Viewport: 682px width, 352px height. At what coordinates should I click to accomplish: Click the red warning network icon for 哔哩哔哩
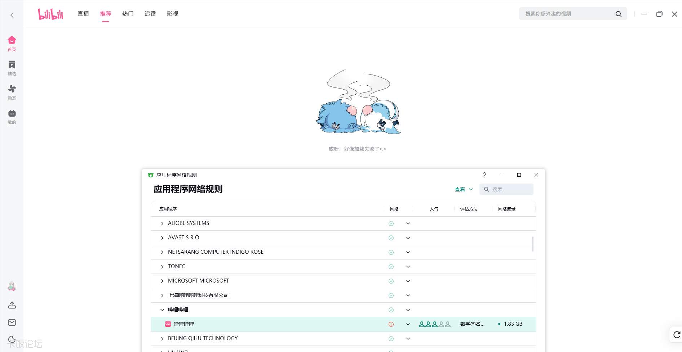click(391, 324)
